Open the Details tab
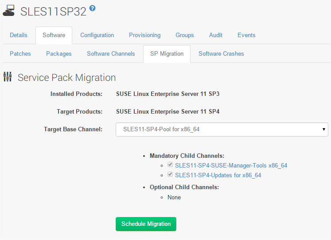The image size is (331, 240). (19, 35)
